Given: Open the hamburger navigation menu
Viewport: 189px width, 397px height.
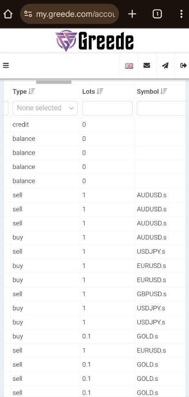Looking at the screenshot, I should pos(6,66).
